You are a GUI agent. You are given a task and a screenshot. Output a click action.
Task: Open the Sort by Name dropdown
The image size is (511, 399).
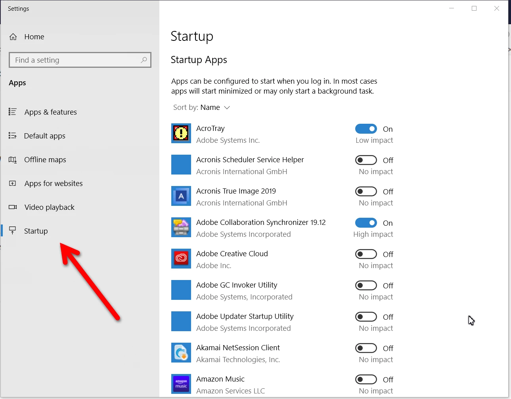(x=202, y=107)
